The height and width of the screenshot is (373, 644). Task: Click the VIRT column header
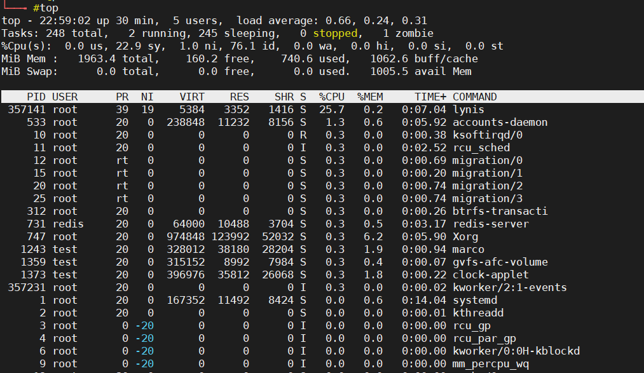pyautogui.click(x=192, y=97)
